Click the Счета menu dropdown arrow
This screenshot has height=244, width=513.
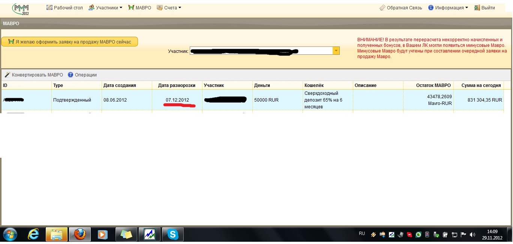pyautogui.click(x=180, y=8)
